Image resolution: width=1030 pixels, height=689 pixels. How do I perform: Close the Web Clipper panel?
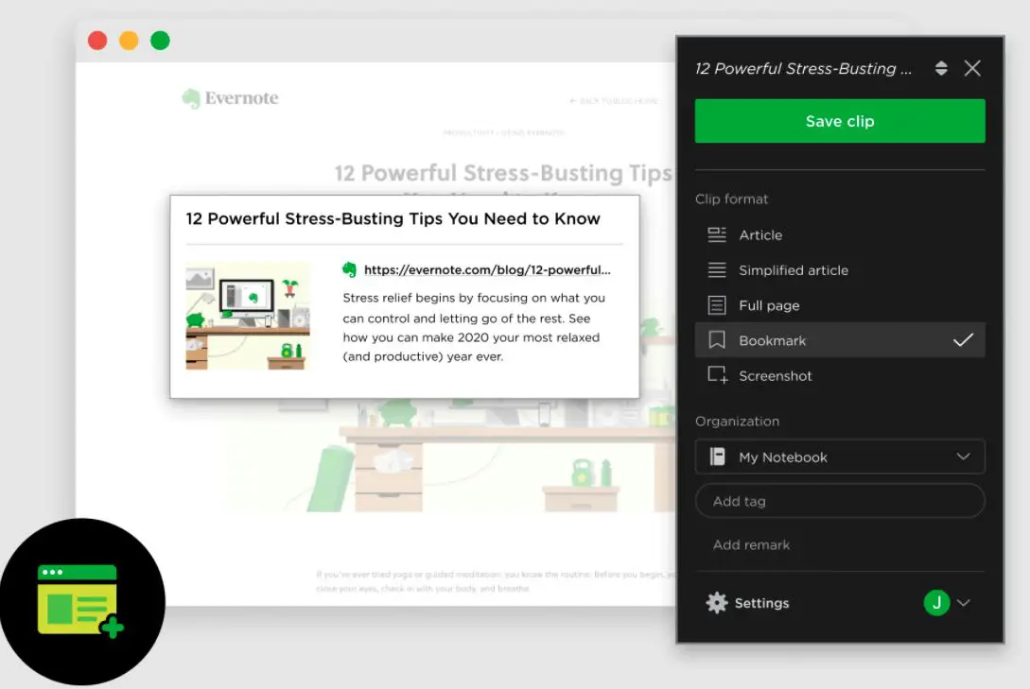972,68
